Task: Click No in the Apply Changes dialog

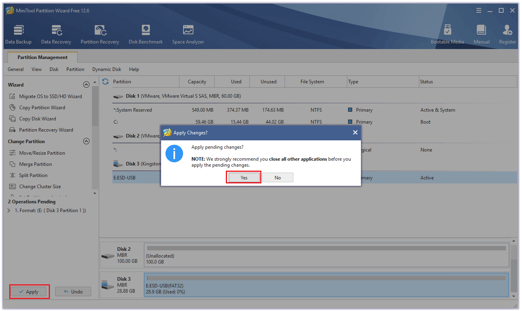Action: (278, 178)
